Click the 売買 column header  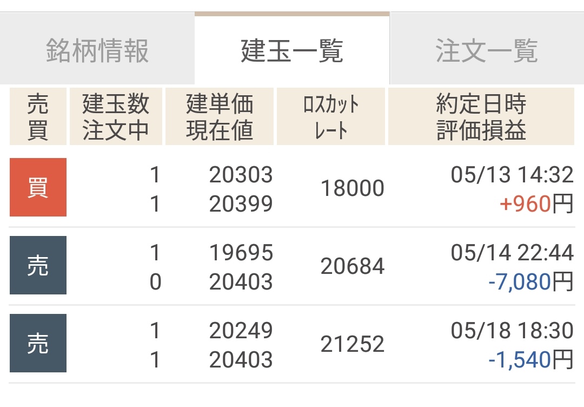tap(38, 117)
